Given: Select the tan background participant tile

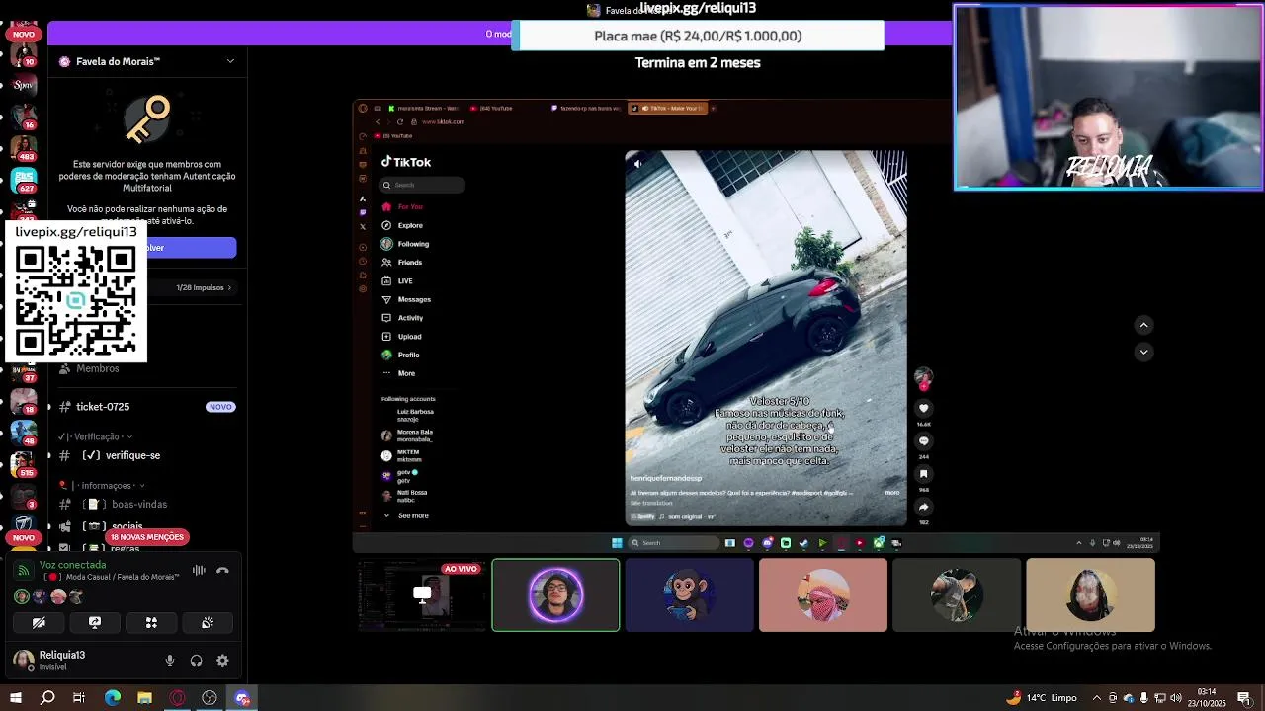Looking at the screenshot, I should 1090,594.
